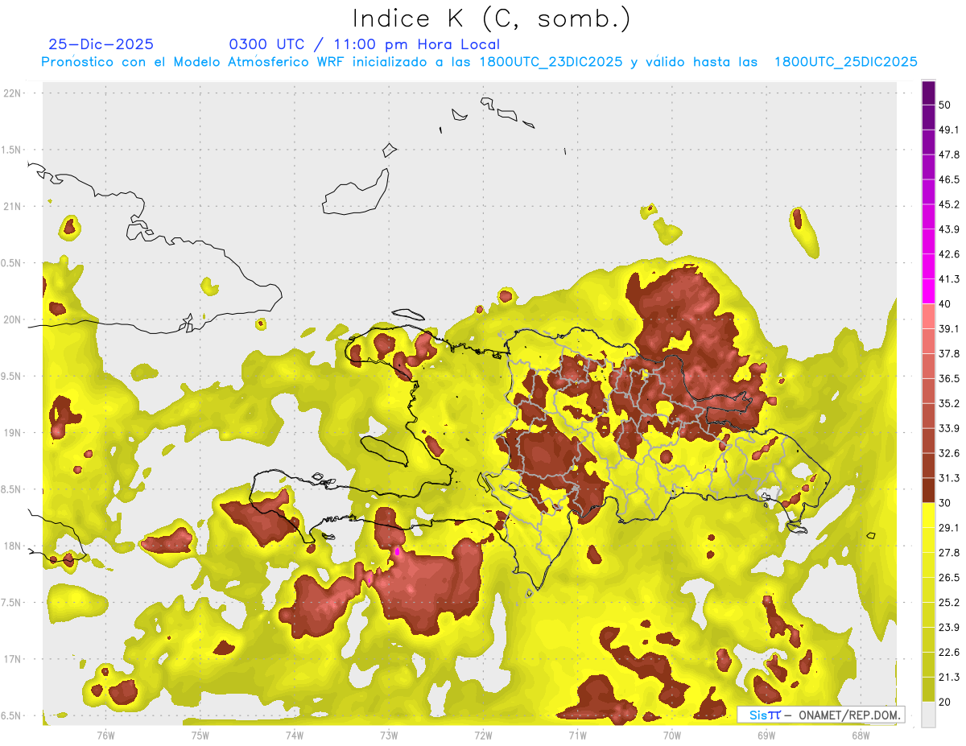Click the '71W' longitude label
The image size is (966, 746).
(577, 735)
